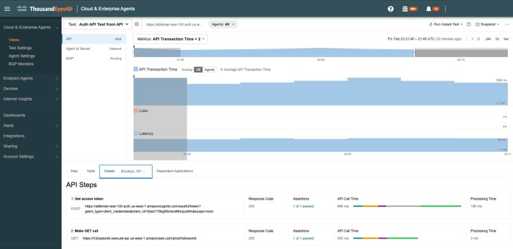Viewport: 513px width, 249px height.
Task: Select the BGP Routing layer
Action: (94, 58)
